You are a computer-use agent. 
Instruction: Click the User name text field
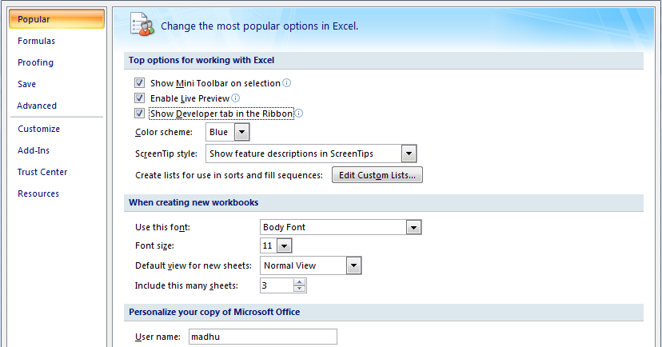coord(262,337)
